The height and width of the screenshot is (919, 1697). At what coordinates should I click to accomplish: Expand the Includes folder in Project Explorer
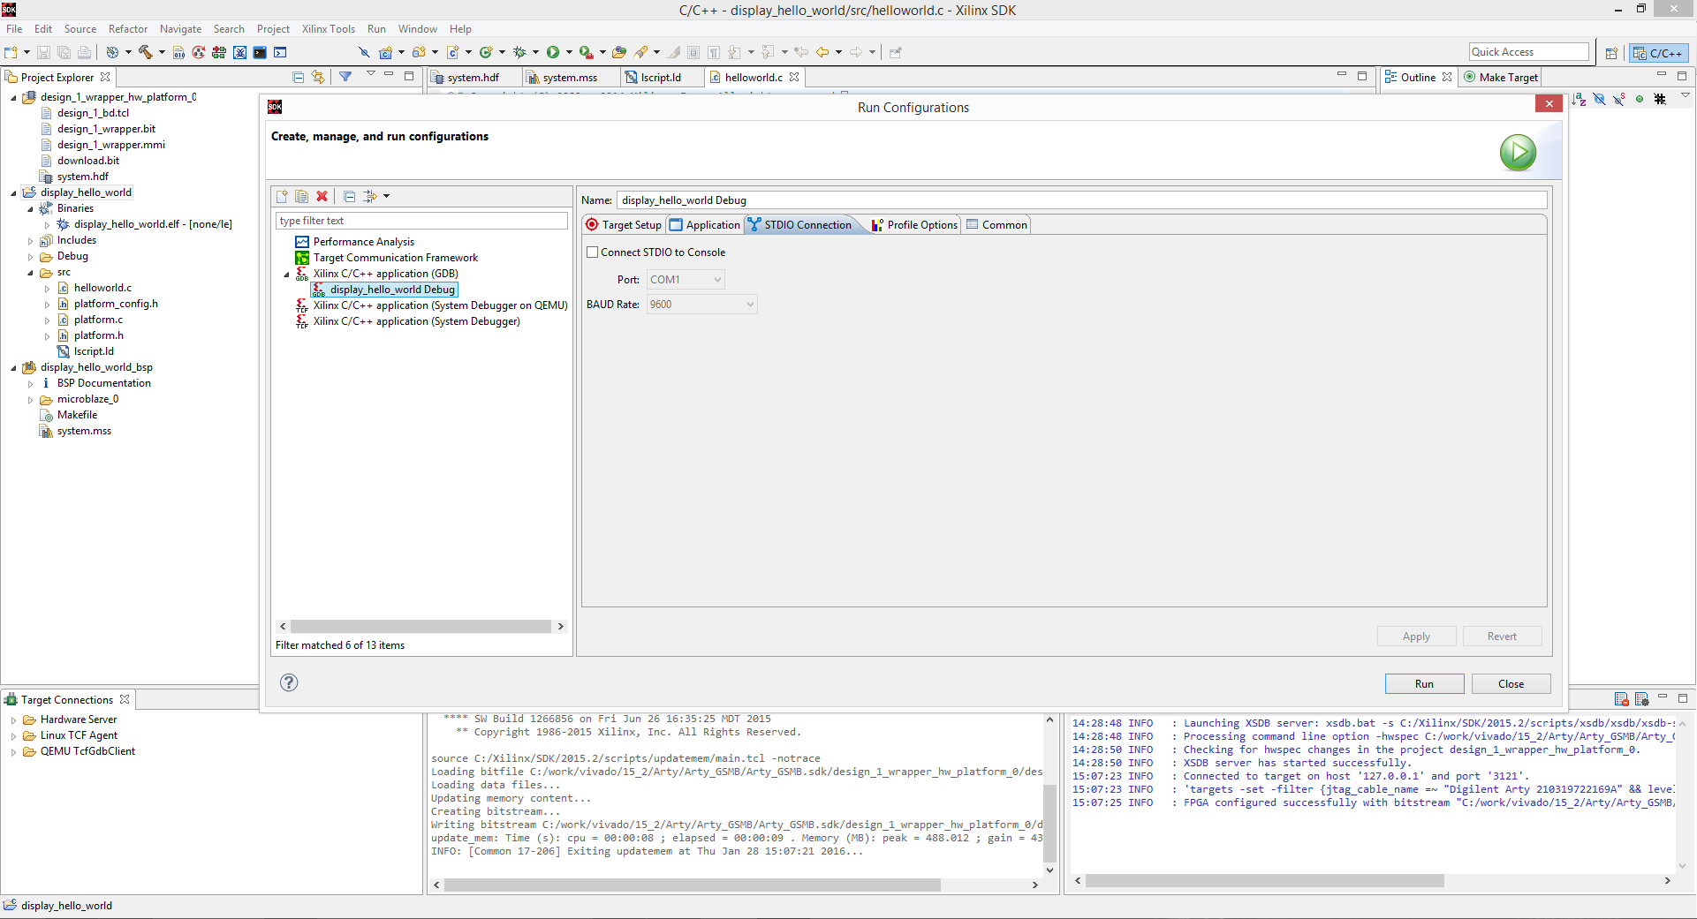30,241
